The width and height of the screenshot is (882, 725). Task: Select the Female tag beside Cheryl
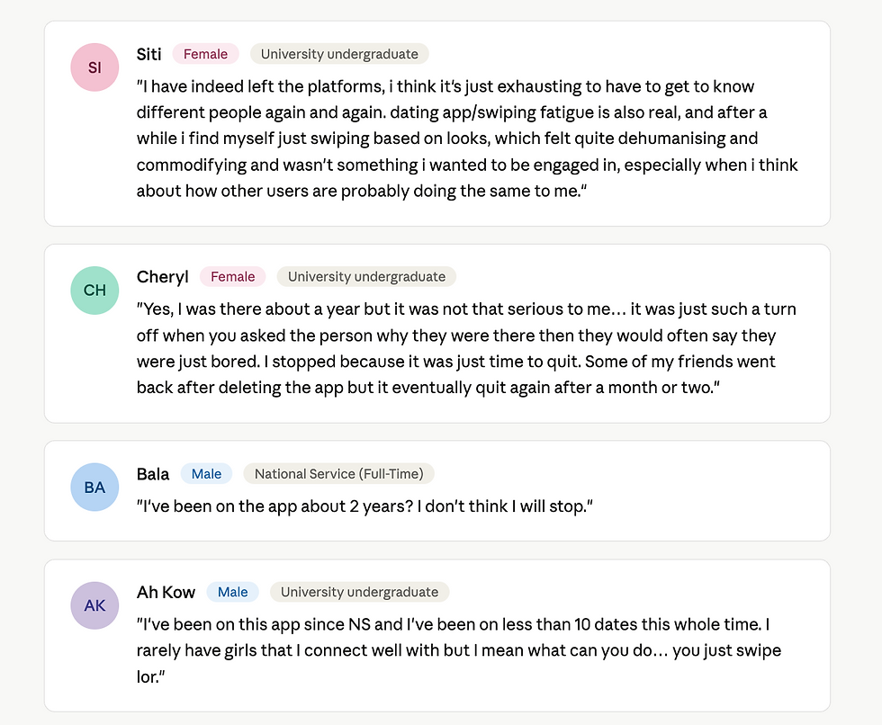pos(232,276)
